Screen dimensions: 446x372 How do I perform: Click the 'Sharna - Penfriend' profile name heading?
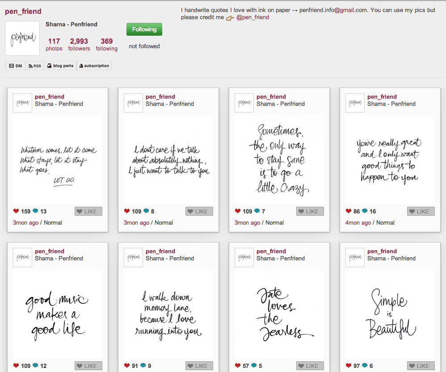tap(72, 25)
